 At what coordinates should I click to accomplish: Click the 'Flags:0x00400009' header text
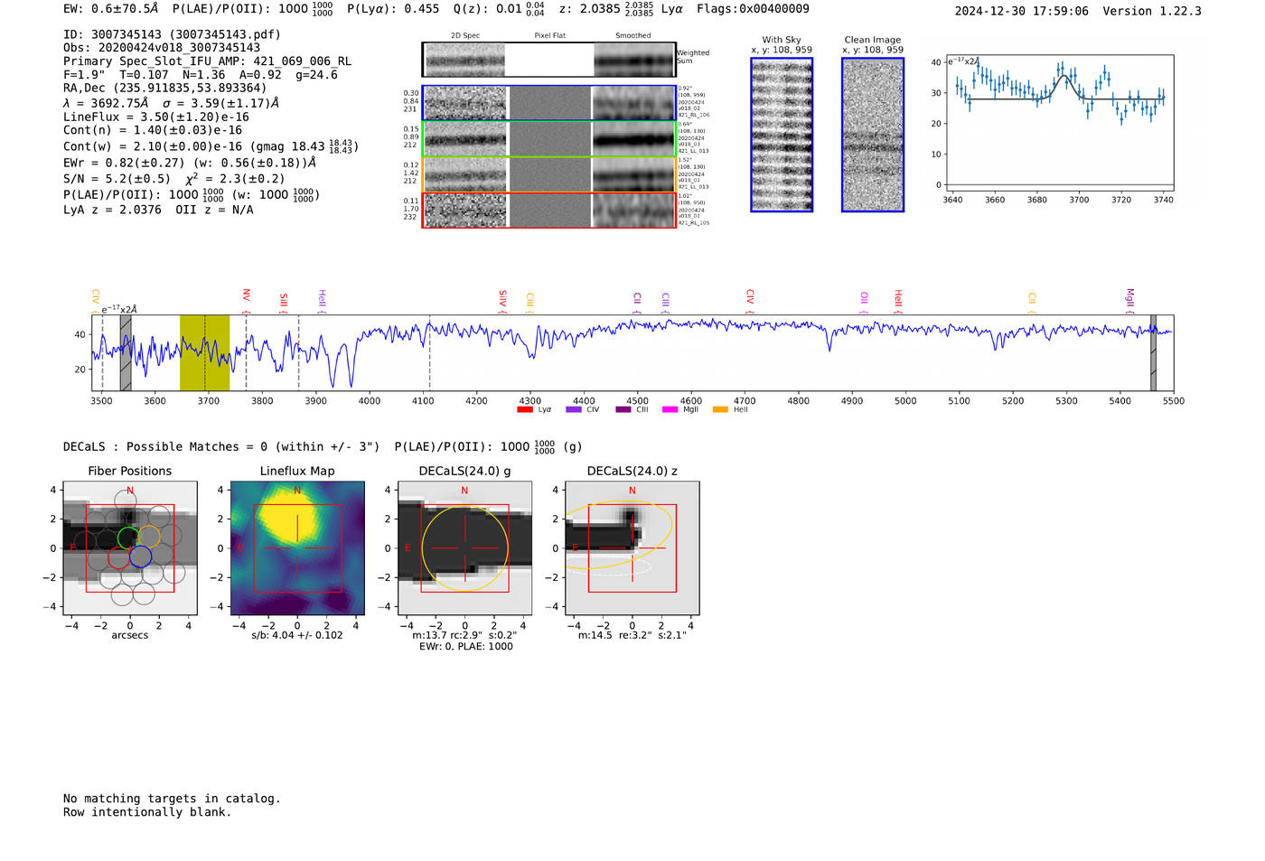pos(753,9)
